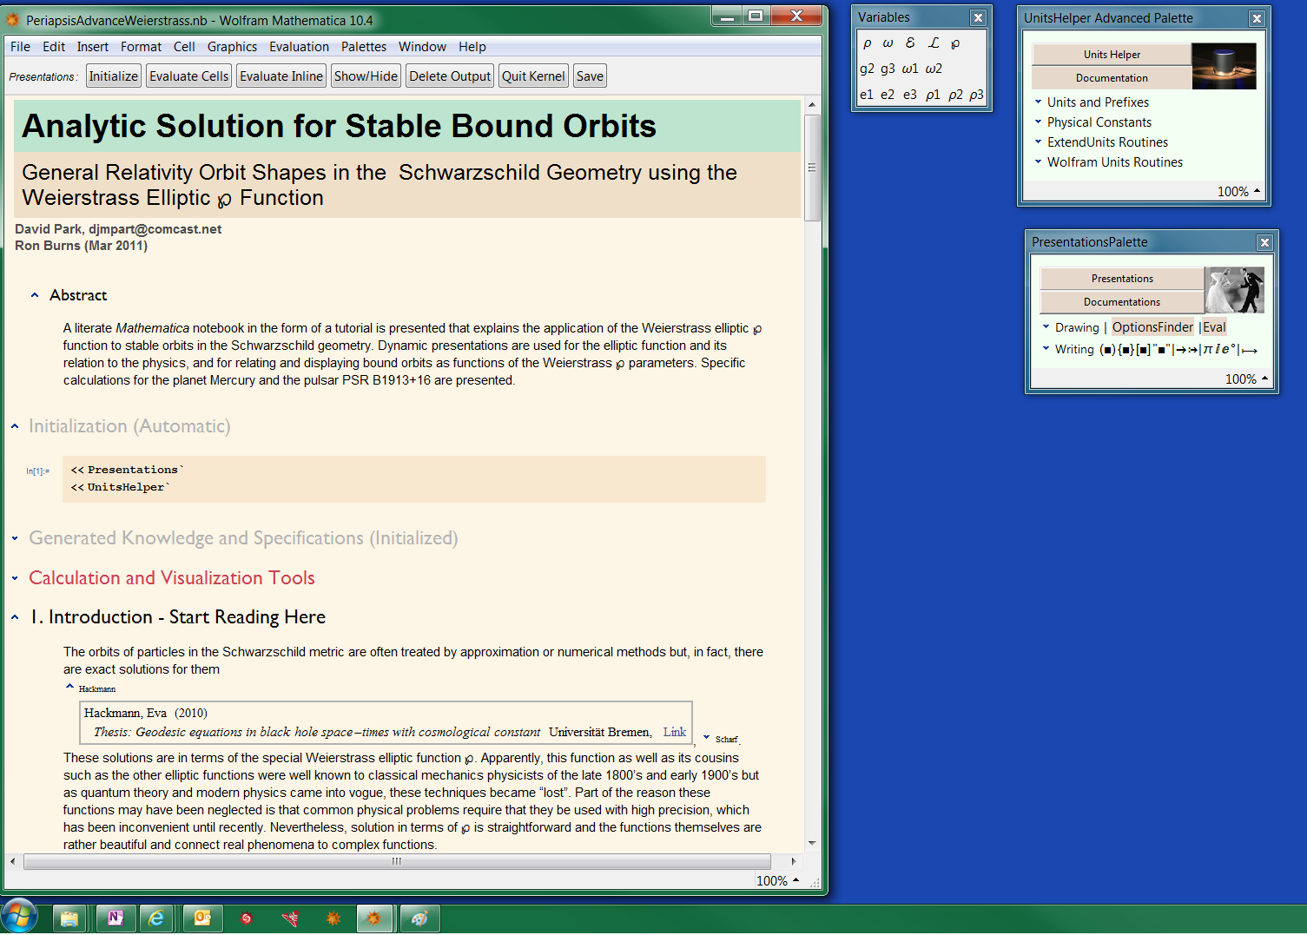Click script L variable in Variables palette
The width and height of the screenshot is (1307, 935).
(x=934, y=43)
